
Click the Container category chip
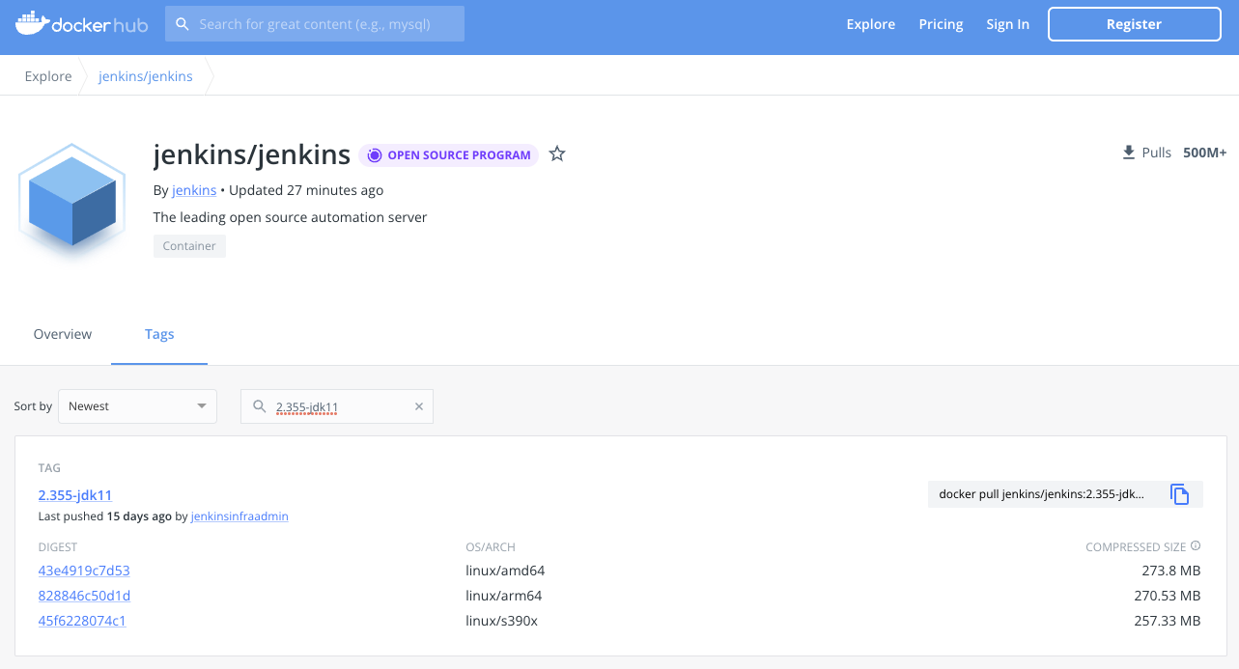pos(189,246)
